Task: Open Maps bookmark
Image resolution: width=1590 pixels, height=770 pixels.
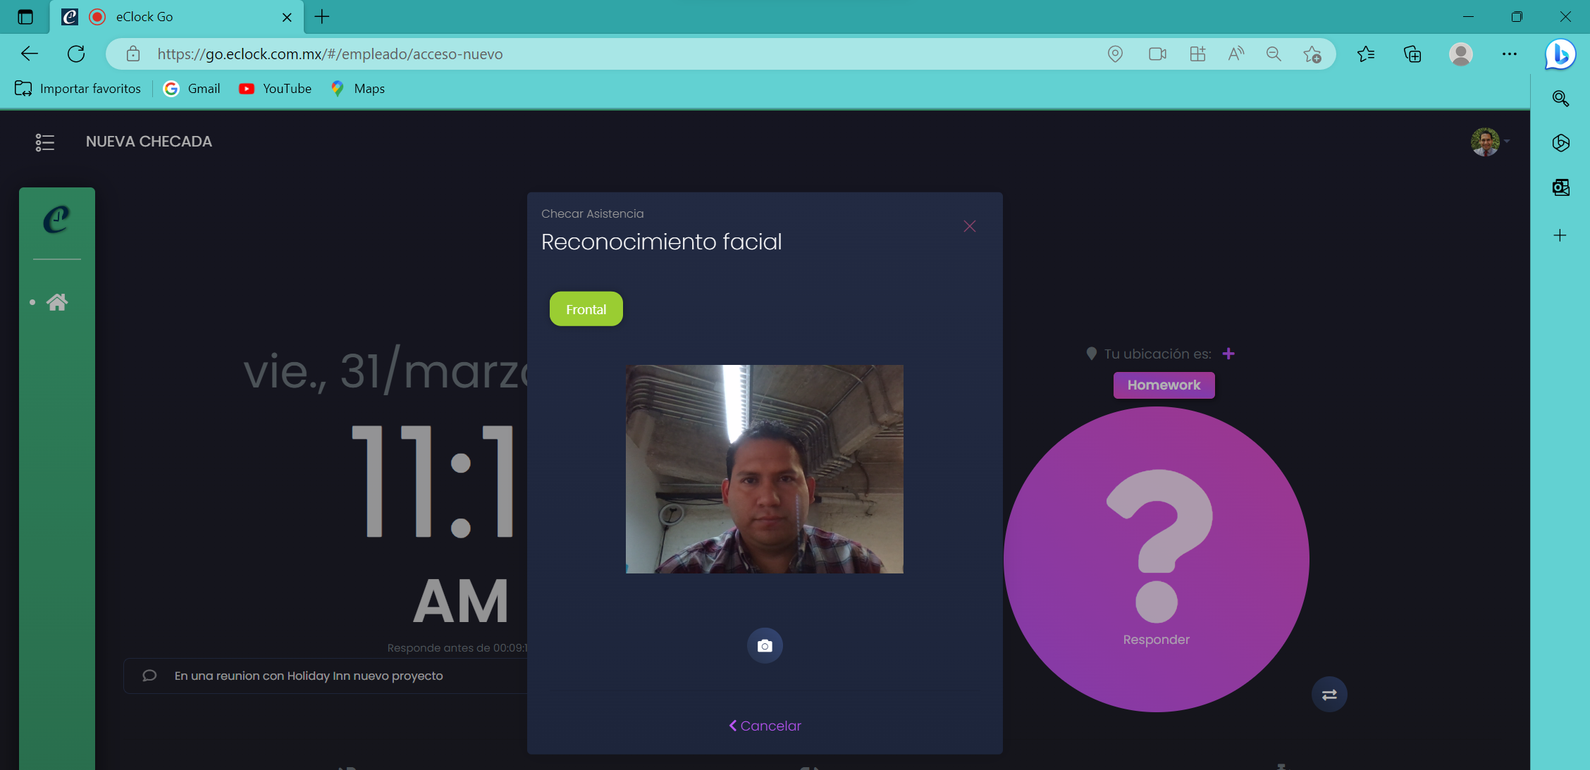Action: pyautogui.click(x=357, y=89)
